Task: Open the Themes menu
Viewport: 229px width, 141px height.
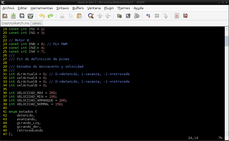Action: (124, 8)
